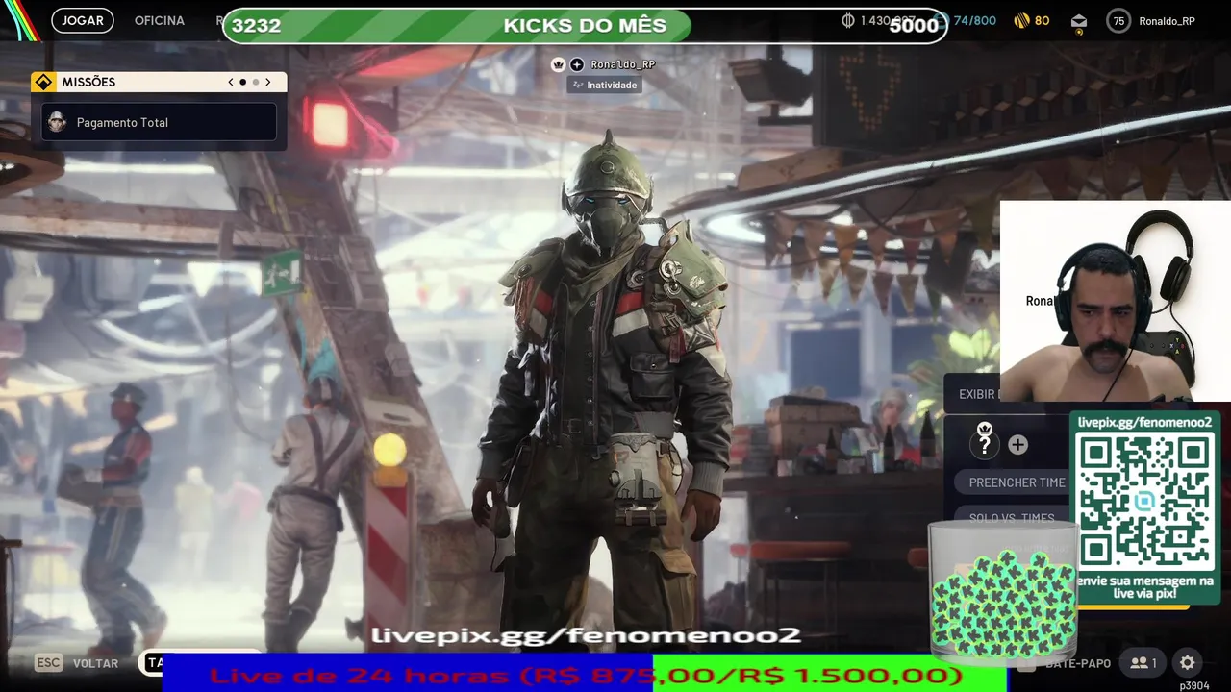Image resolution: width=1231 pixels, height=692 pixels.
Task: Click the question mark empty squad slot
Action: (x=984, y=444)
